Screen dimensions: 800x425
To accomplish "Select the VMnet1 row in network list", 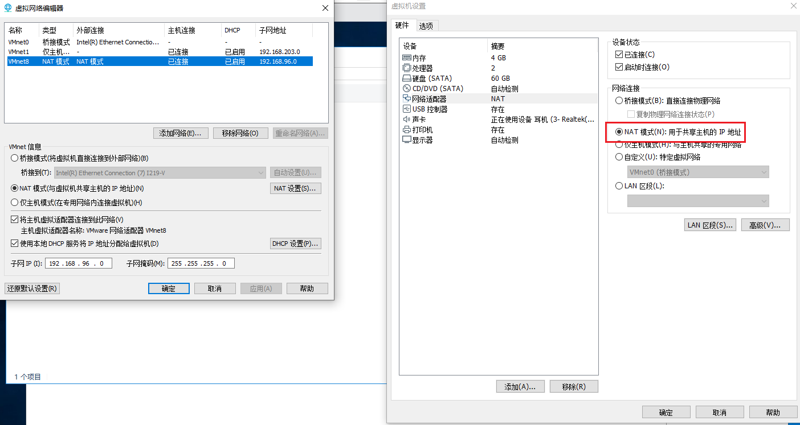I will point(160,52).
